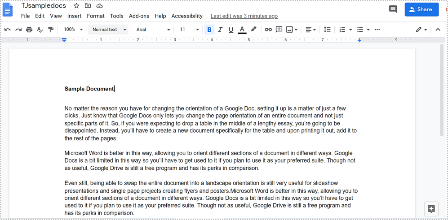Viewport: 448px width, 220px height.
Task: Open the editing mode pencil dropdown
Action: pos(421,30)
